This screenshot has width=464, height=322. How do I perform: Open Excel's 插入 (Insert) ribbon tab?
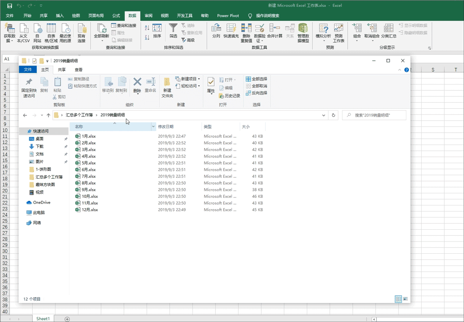(x=60, y=16)
